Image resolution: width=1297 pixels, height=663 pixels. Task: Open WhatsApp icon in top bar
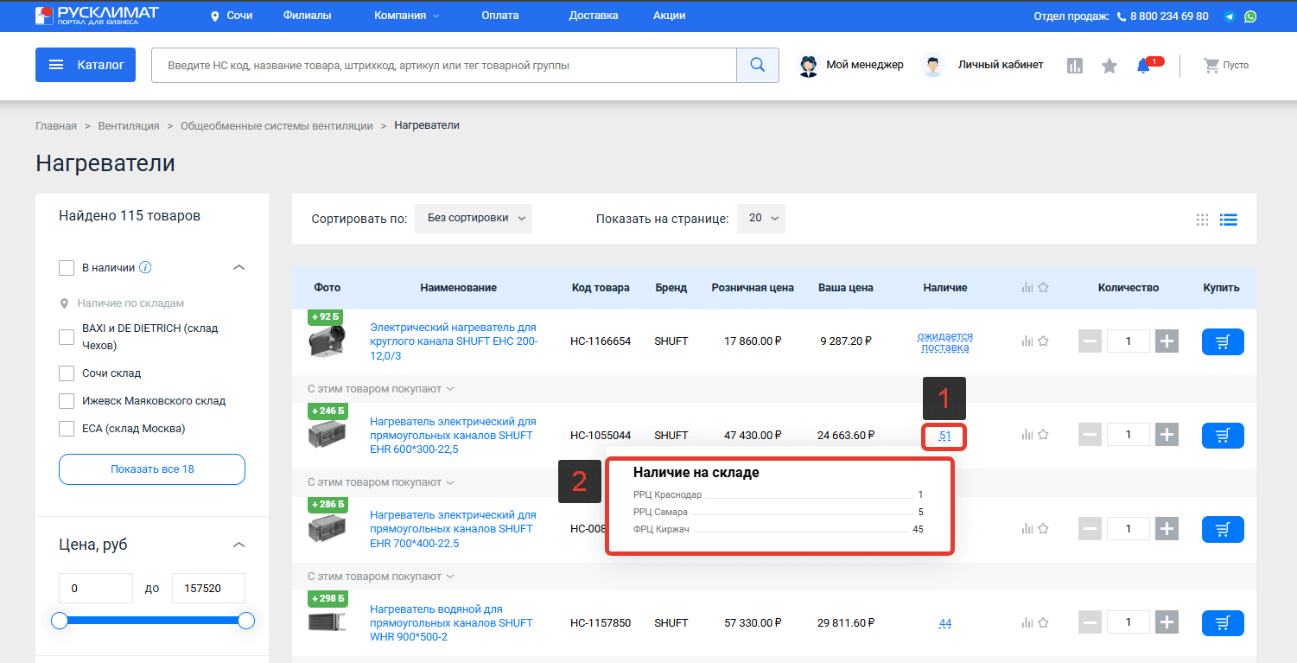coord(1250,16)
